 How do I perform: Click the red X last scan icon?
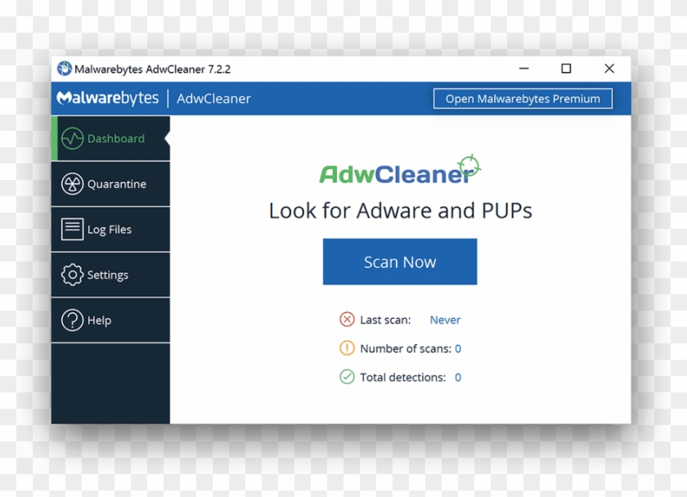[x=348, y=320]
